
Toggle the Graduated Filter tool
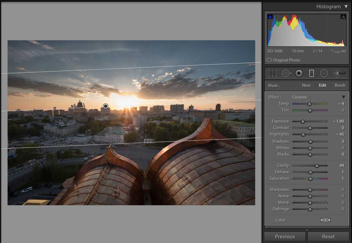click(311, 73)
